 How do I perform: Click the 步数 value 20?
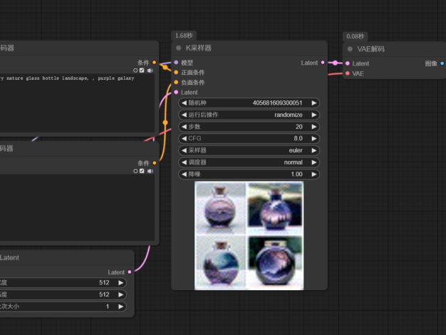pos(299,127)
